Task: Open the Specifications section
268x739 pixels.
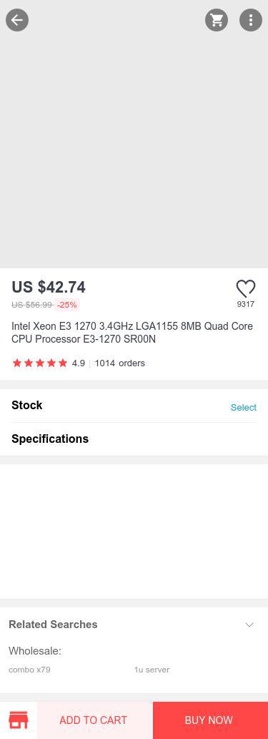Action: point(134,439)
